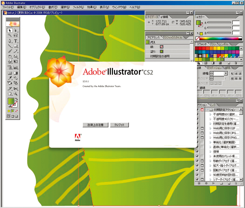The width and height of the screenshot is (245, 208).
Task: Select the Scissors tool
Action: click(16, 89)
